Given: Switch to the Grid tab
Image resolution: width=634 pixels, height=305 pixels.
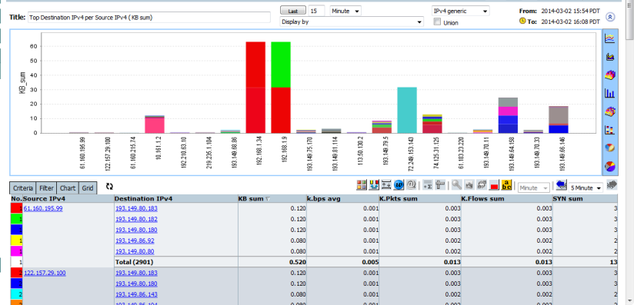Looking at the screenshot, I should 88,188.
